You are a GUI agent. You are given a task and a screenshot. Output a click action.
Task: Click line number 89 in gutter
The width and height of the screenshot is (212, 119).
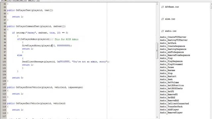pos(5,26)
